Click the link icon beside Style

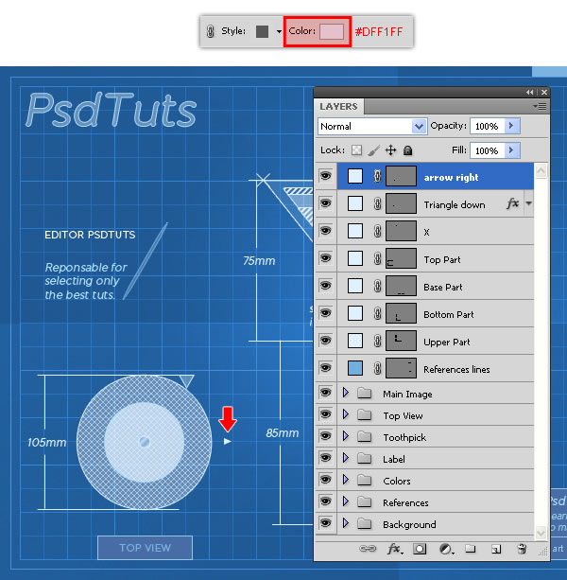tap(210, 31)
